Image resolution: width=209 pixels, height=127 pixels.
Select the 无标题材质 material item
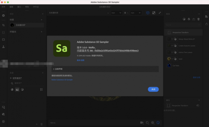(27, 25)
